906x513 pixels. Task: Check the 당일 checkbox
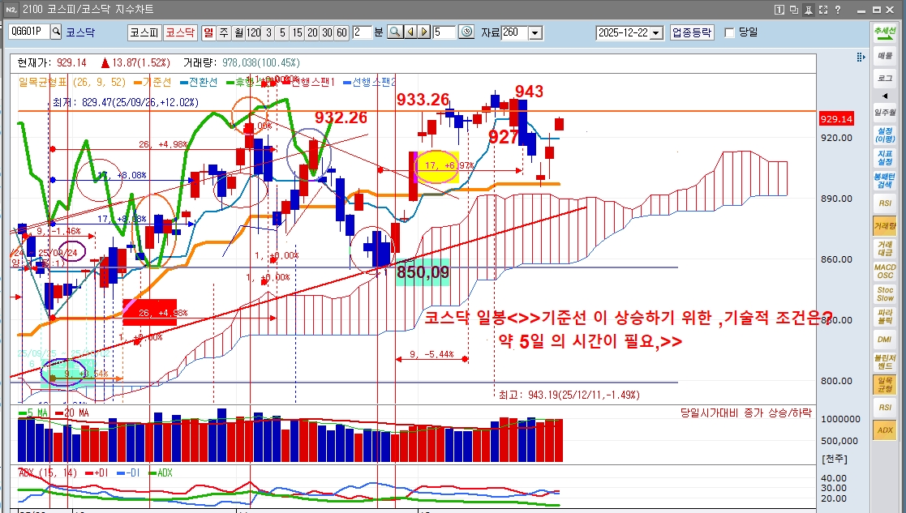729,33
